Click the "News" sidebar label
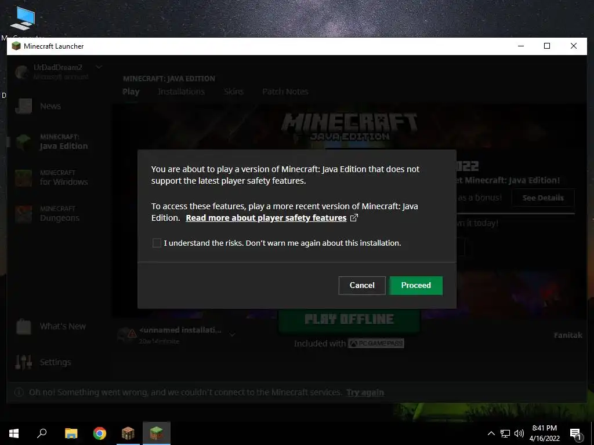Image resolution: width=594 pixels, height=445 pixels. tap(50, 107)
